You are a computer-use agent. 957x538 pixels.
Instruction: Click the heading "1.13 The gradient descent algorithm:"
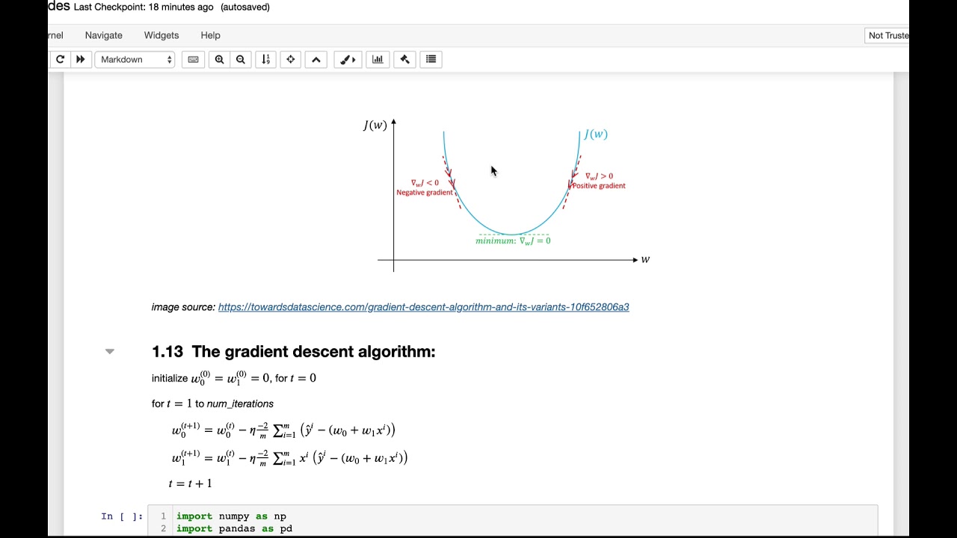(x=293, y=351)
